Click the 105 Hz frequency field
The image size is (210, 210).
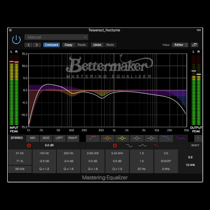pos(44,153)
